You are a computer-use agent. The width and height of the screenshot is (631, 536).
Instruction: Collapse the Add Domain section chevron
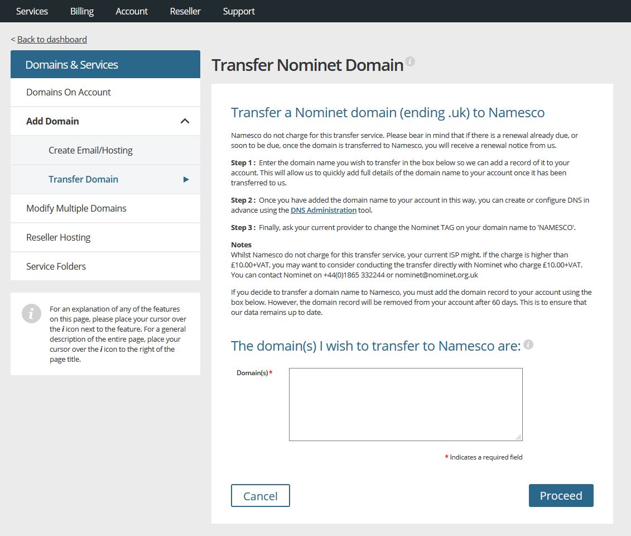185,121
